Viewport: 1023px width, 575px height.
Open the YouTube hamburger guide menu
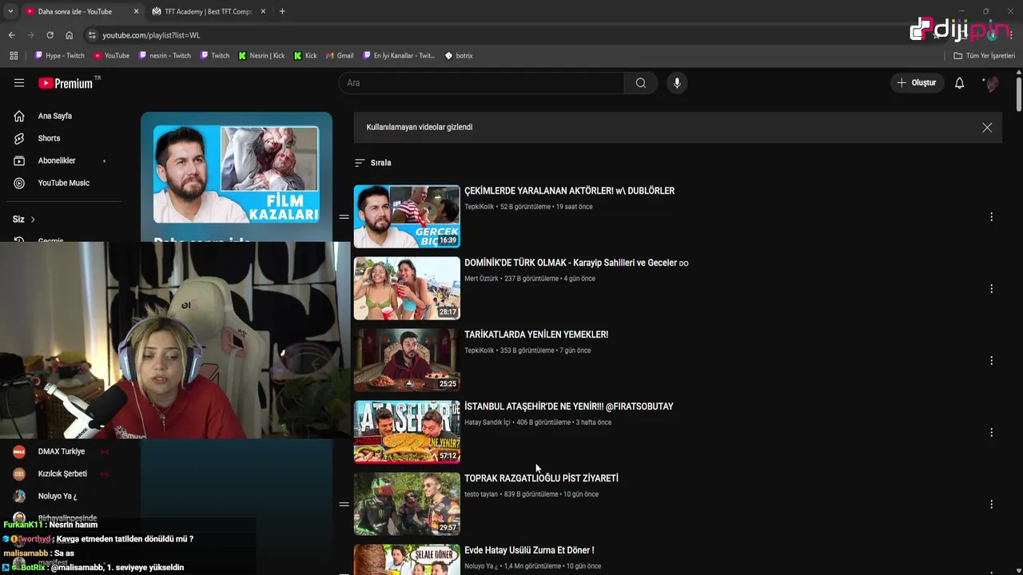(x=19, y=83)
